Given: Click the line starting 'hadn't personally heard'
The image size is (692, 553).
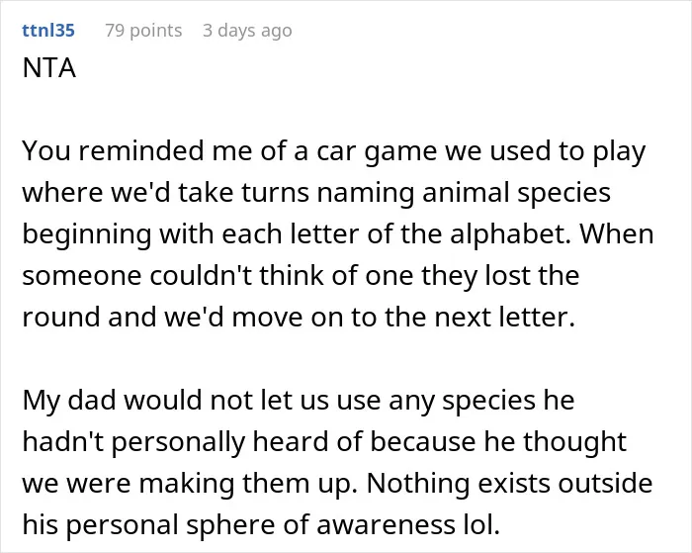Looking at the screenshot, I should [x=324, y=441].
